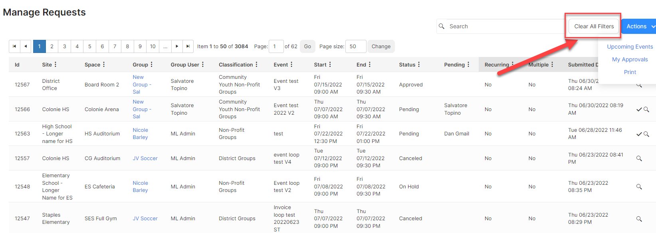Click the Clear All Filters button

tap(594, 26)
